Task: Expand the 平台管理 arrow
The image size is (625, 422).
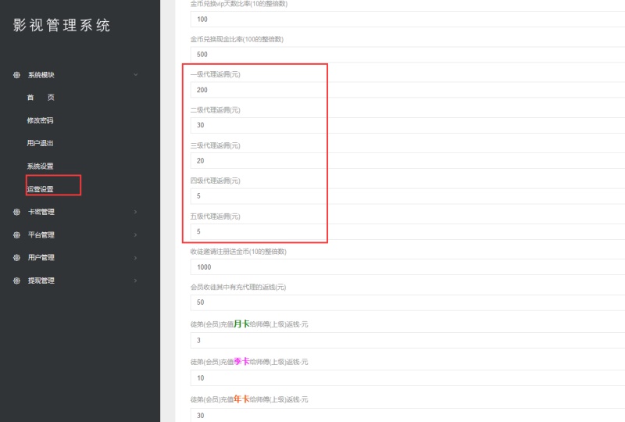Action: pyautogui.click(x=135, y=235)
